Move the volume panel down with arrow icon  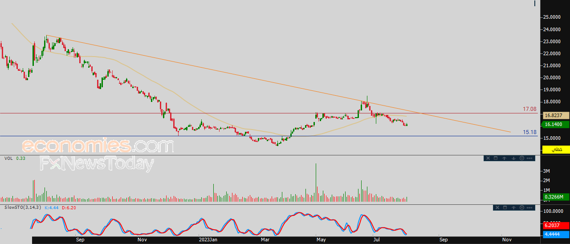(x=513, y=158)
